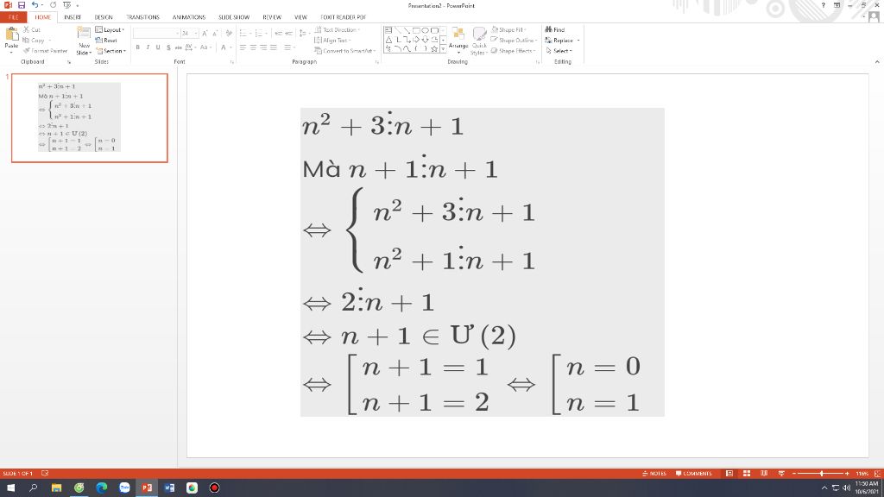Open line spacing options

[303, 34]
